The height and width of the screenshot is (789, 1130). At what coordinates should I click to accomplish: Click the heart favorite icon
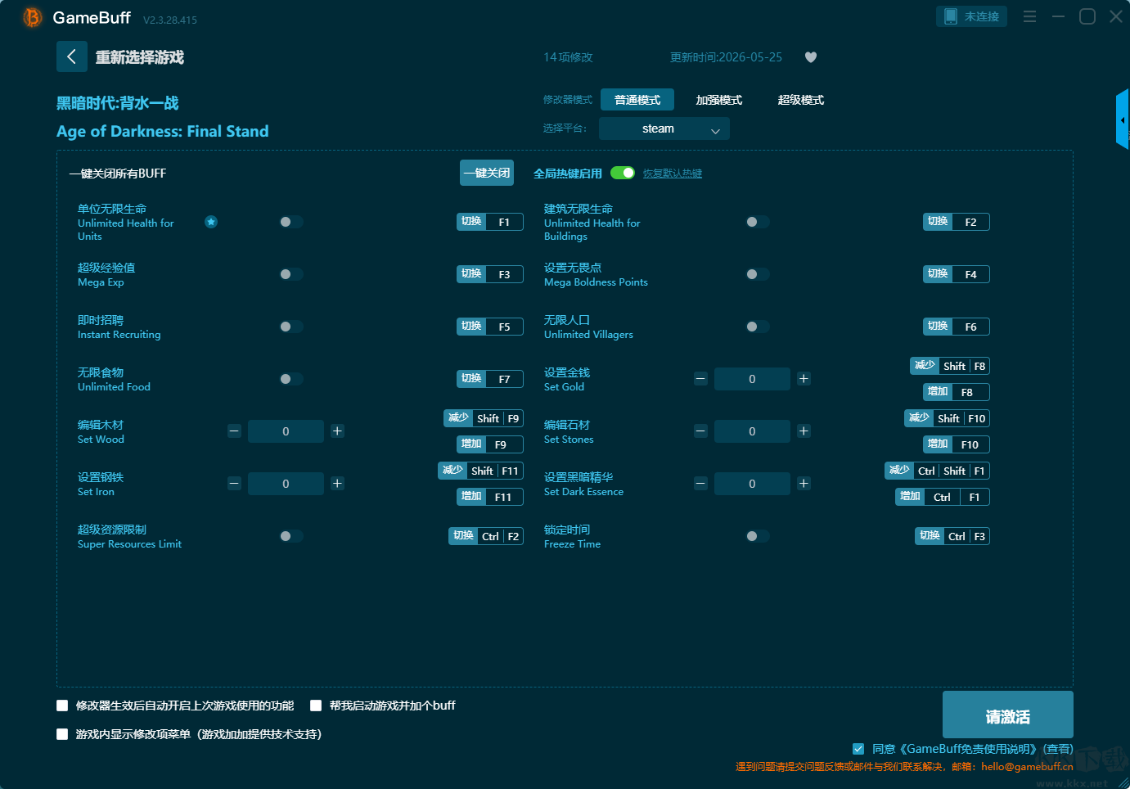point(811,57)
